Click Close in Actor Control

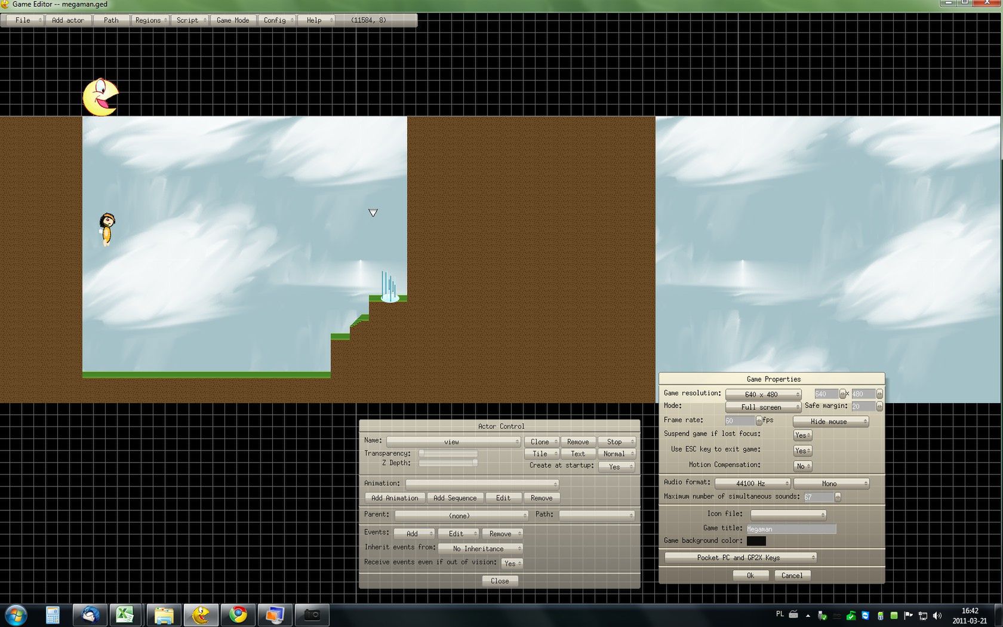(x=500, y=581)
